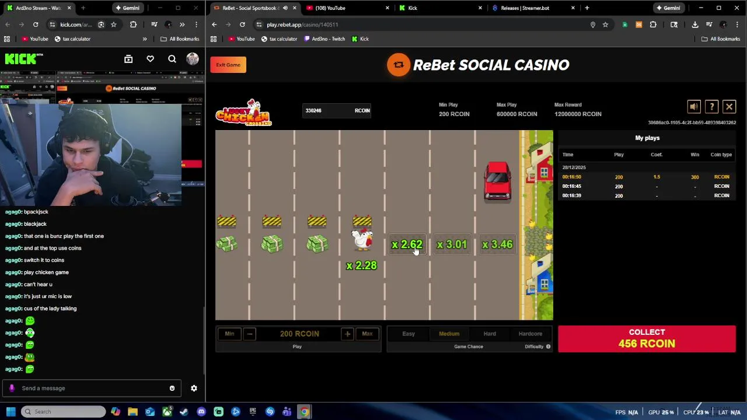747x420 pixels.
Task: Go back in the ReBet browser window
Action: coord(214,24)
